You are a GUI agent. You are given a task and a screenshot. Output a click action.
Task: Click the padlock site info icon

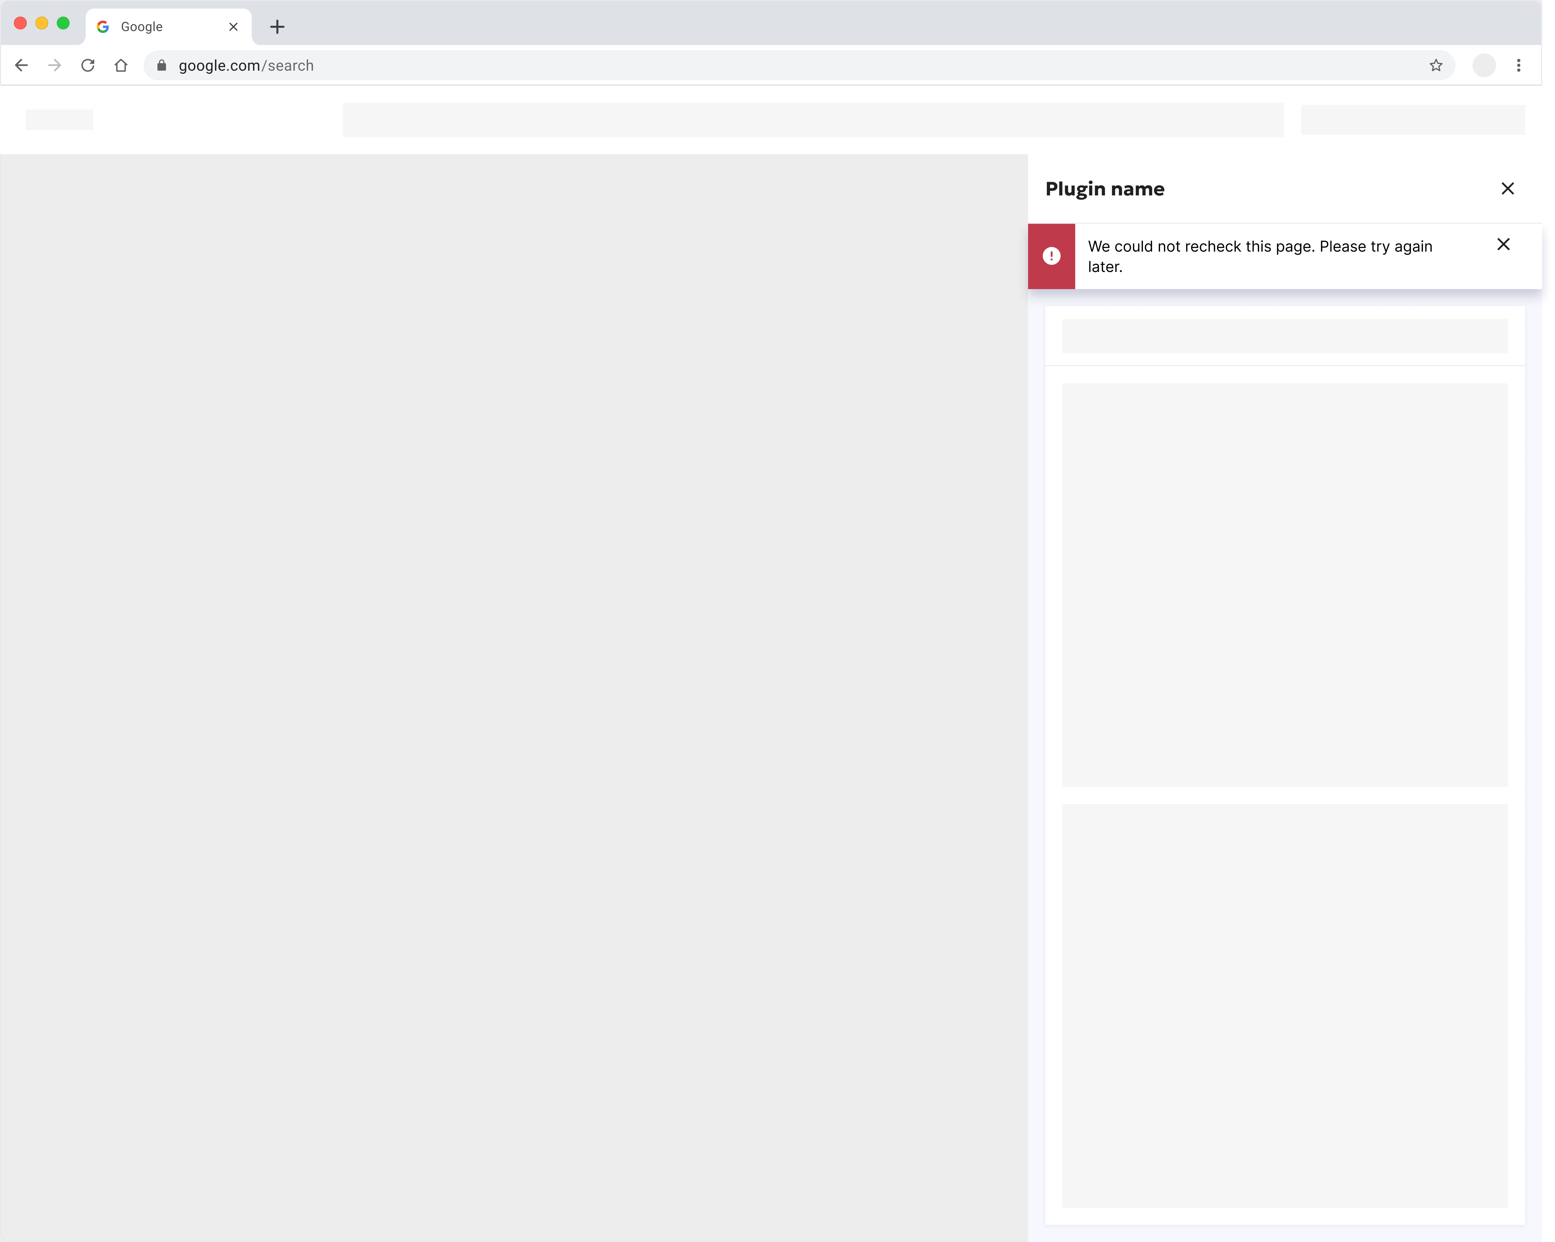coord(161,66)
